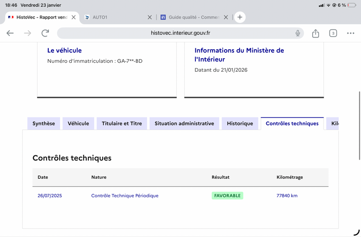Reload the page with the refresh icon

pyautogui.click(x=45, y=33)
